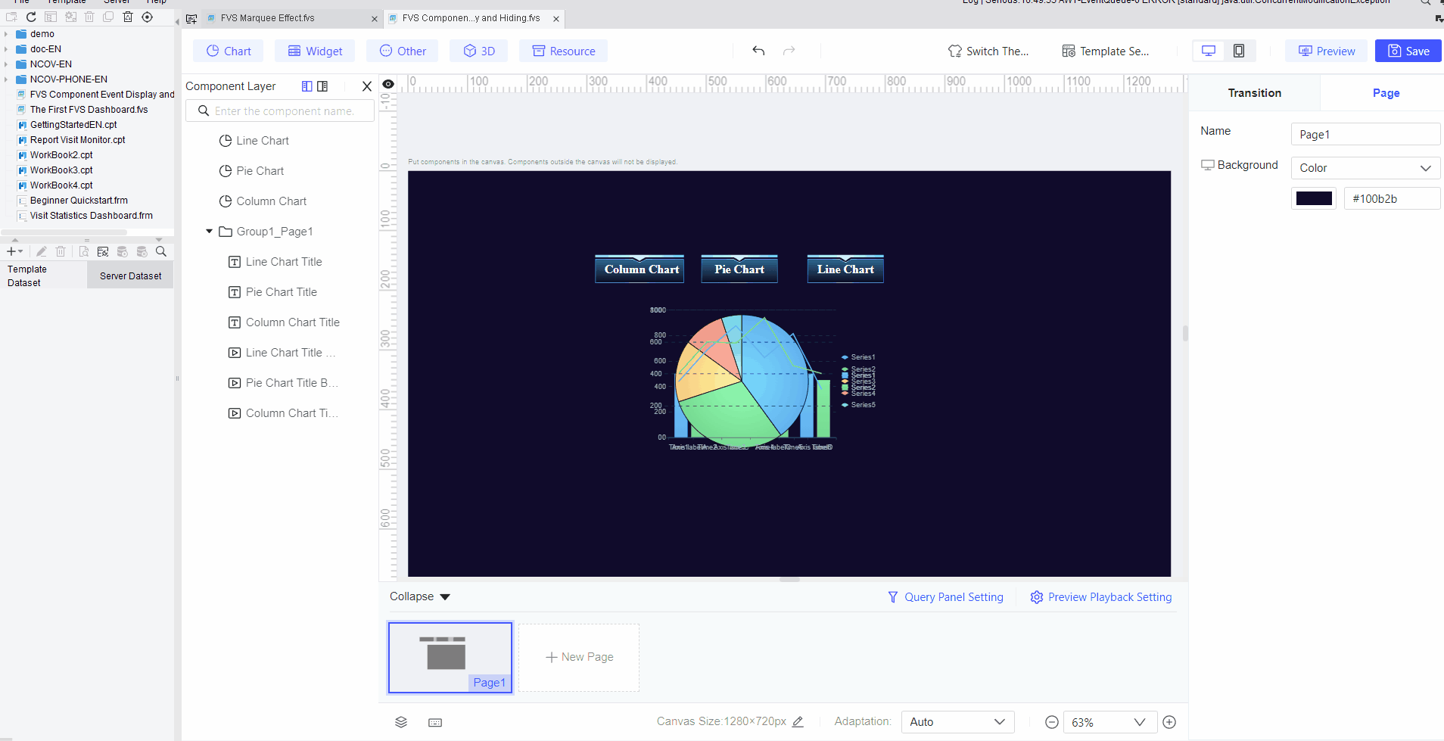Click the new template icon beside tabs

[x=191, y=19]
